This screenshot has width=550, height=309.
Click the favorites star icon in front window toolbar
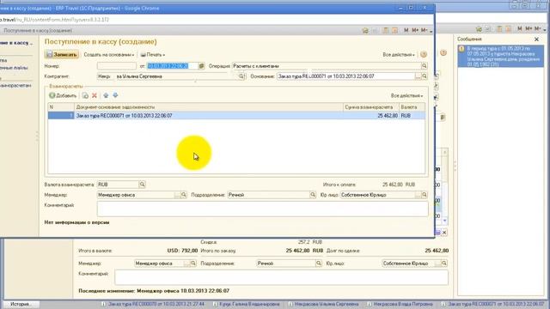click(365, 31)
